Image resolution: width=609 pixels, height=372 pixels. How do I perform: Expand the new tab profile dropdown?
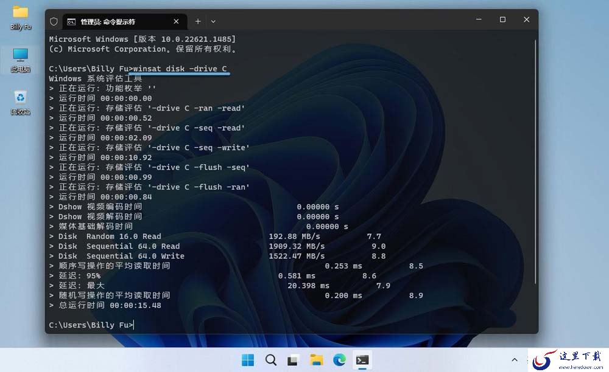213,21
